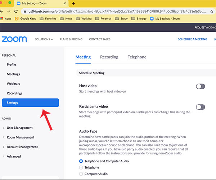Click the Schedule a Meeting link

tap(192, 39)
